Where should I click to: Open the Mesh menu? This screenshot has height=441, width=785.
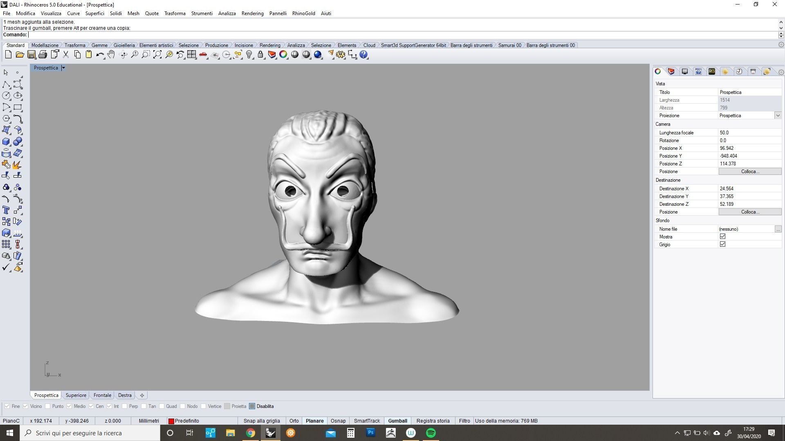tap(133, 13)
